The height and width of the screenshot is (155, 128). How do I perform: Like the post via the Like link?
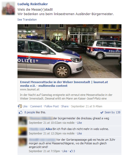(25, 106)
